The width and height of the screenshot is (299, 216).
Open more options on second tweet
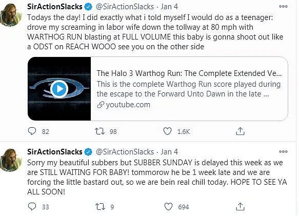(x=283, y=152)
